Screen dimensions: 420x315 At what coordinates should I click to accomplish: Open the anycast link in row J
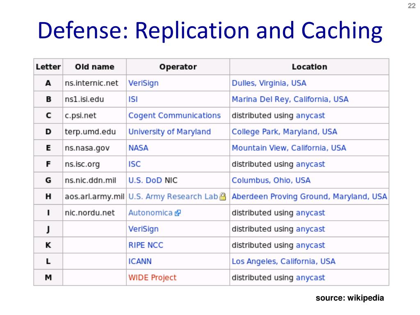tap(310, 229)
